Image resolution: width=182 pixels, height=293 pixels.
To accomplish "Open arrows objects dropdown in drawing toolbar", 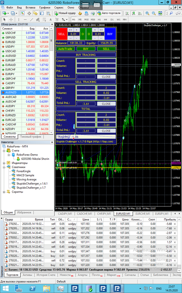I will point(67,20).
